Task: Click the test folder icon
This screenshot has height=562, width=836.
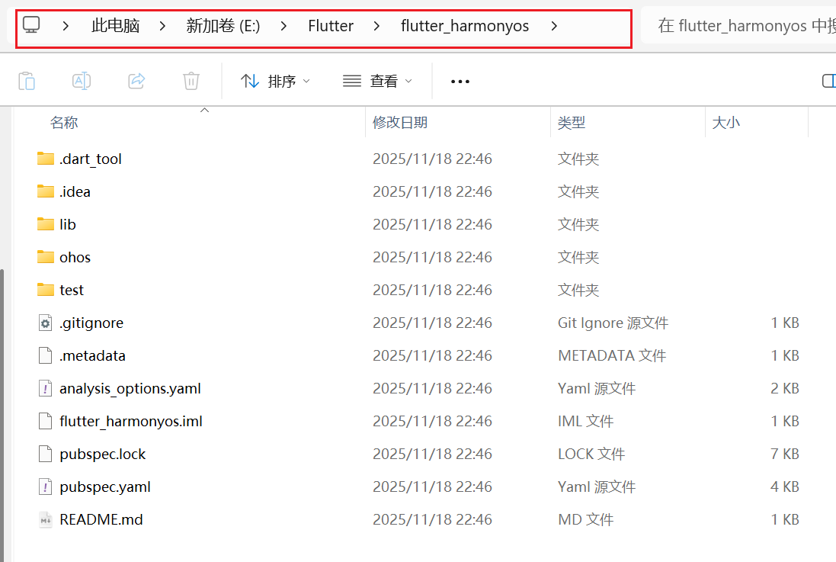Action: [x=46, y=290]
